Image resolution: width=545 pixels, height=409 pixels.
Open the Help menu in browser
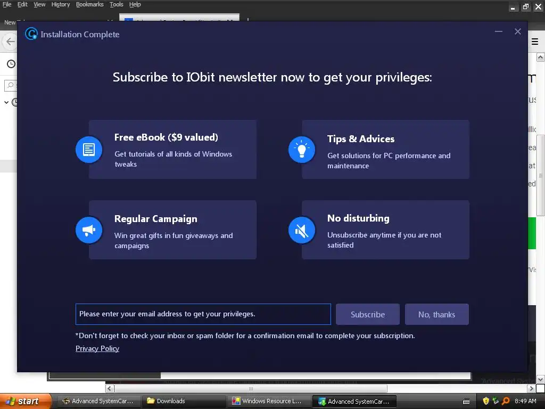click(135, 4)
